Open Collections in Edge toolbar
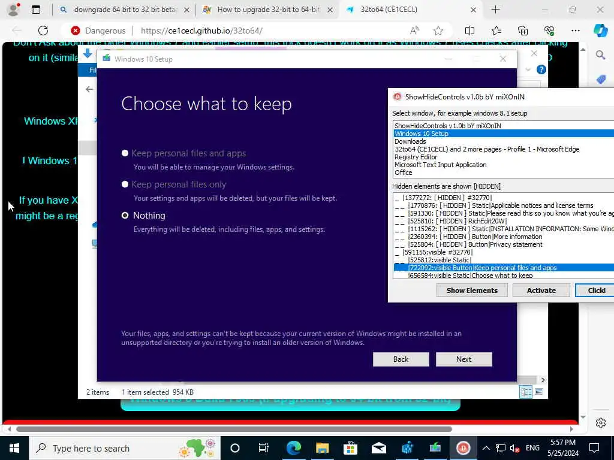The width and height of the screenshot is (614, 460). pos(523,31)
